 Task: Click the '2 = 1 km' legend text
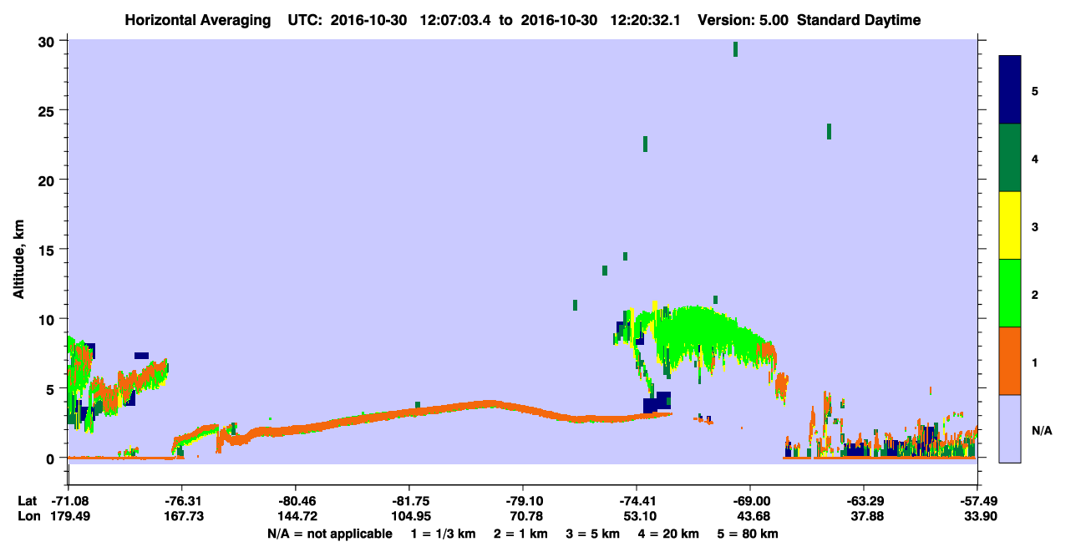523,534
